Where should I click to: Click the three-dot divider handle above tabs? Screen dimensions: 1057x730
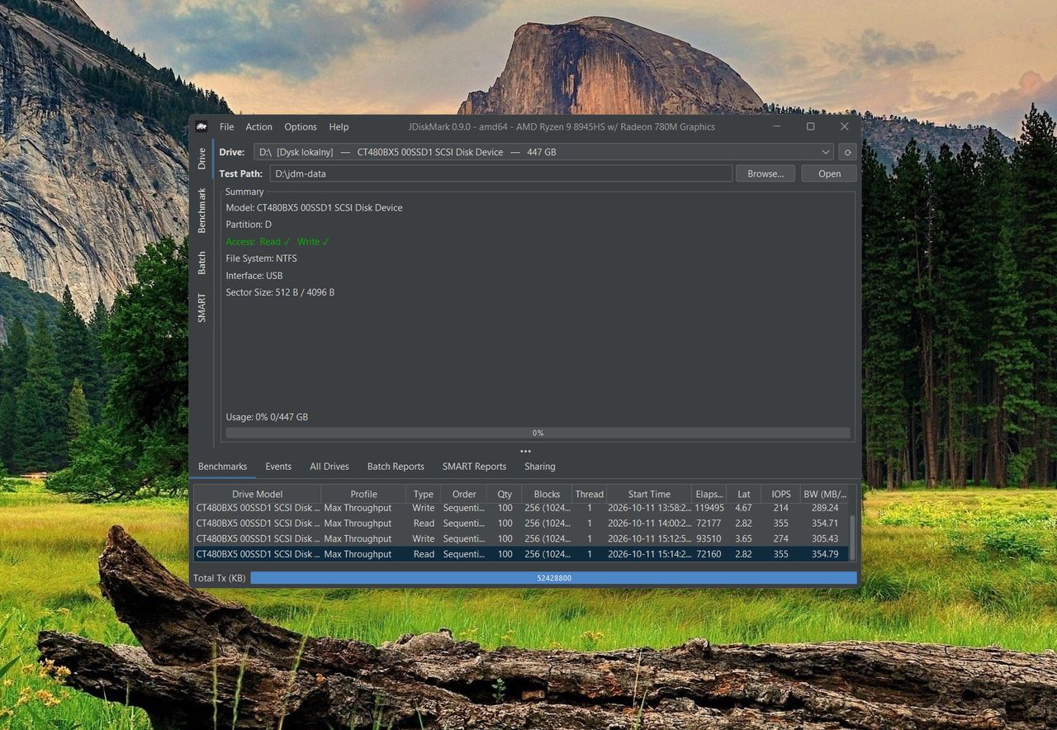coord(525,452)
